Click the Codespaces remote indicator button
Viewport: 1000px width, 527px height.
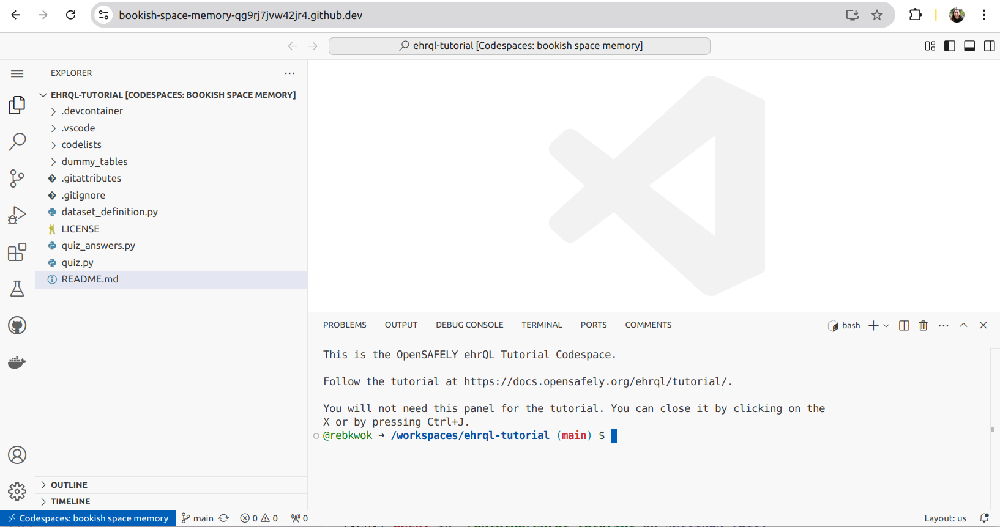click(88, 518)
